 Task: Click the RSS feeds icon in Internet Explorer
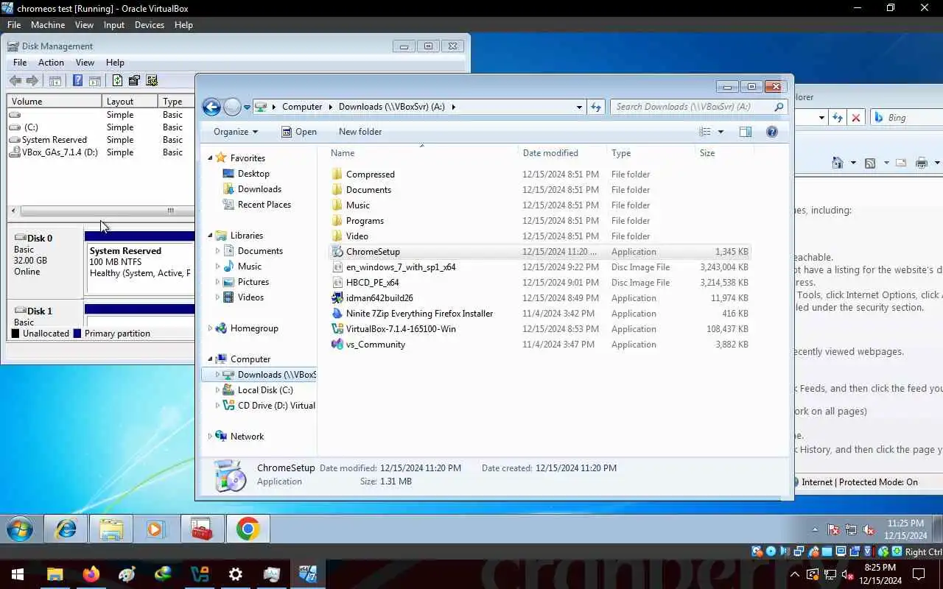870,163
